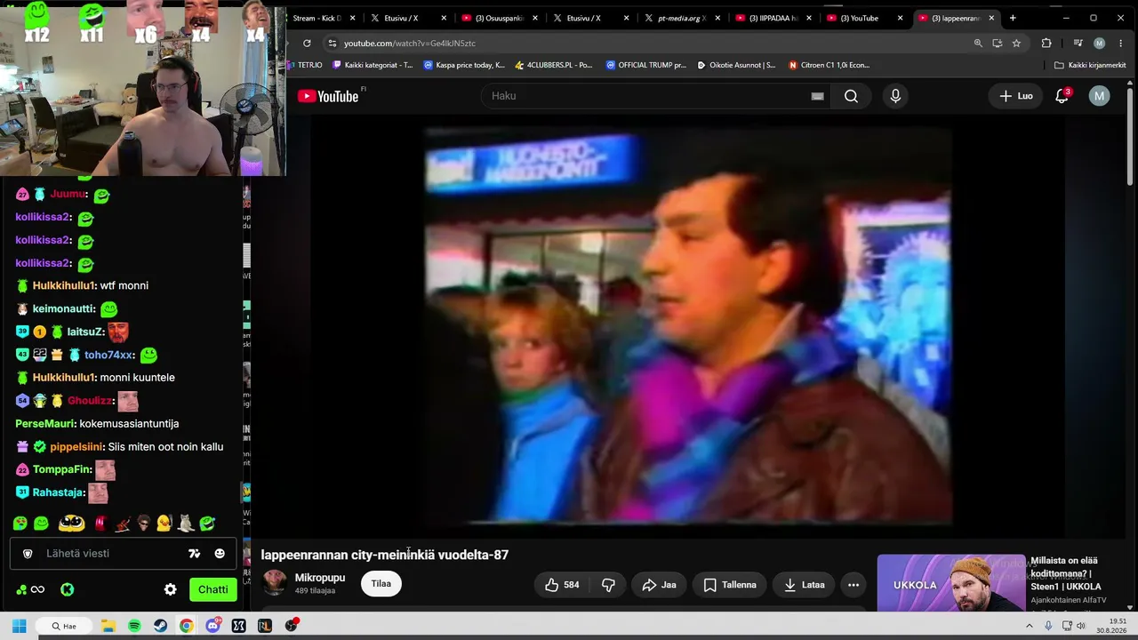View site information icon in address bar
The width and height of the screenshot is (1138, 640).
click(332, 43)
